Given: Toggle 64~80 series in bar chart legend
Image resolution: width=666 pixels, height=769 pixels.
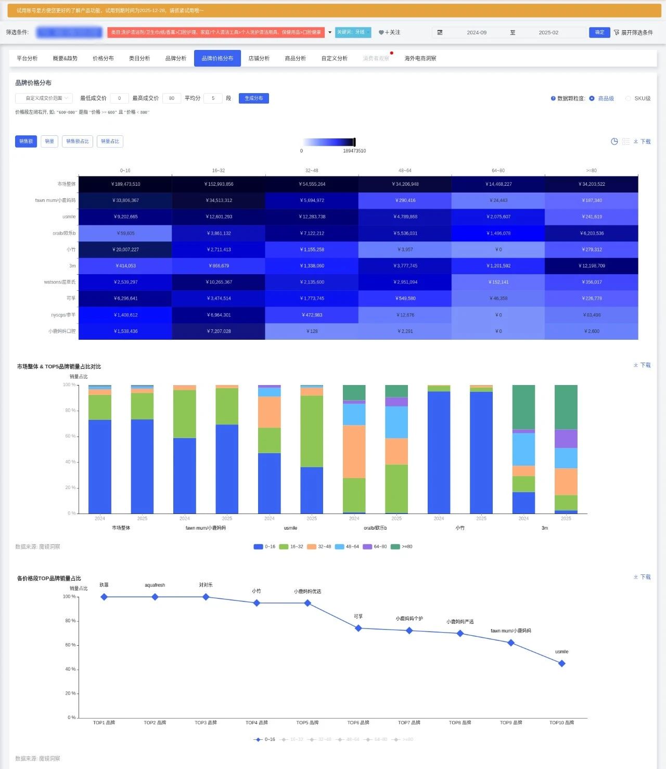Looking at the screenshot, I should (x=375, y=547).
